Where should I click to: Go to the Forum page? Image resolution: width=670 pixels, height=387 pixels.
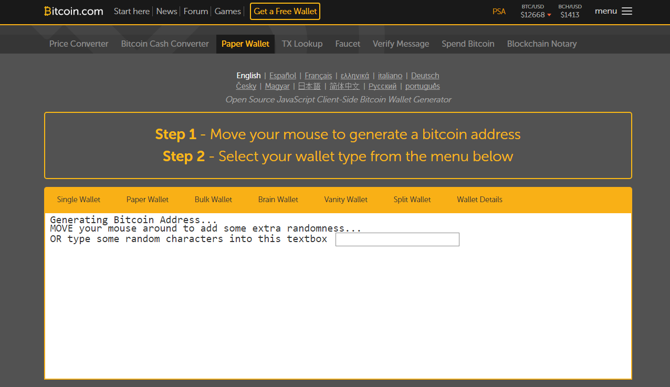(x=196, y=11)
